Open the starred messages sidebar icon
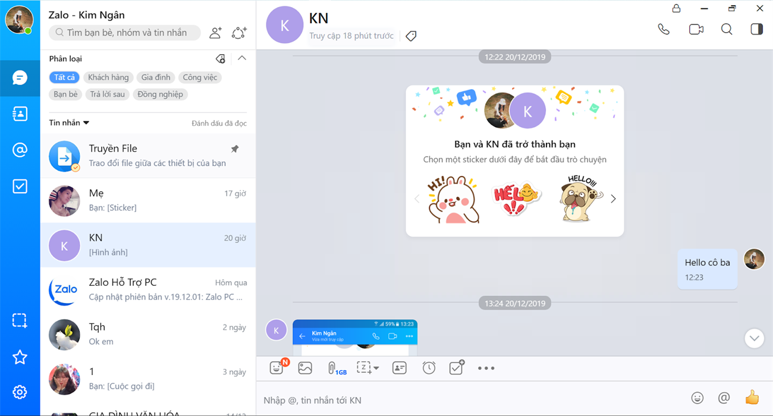The image size is (773, 416). tap(20, 357)
